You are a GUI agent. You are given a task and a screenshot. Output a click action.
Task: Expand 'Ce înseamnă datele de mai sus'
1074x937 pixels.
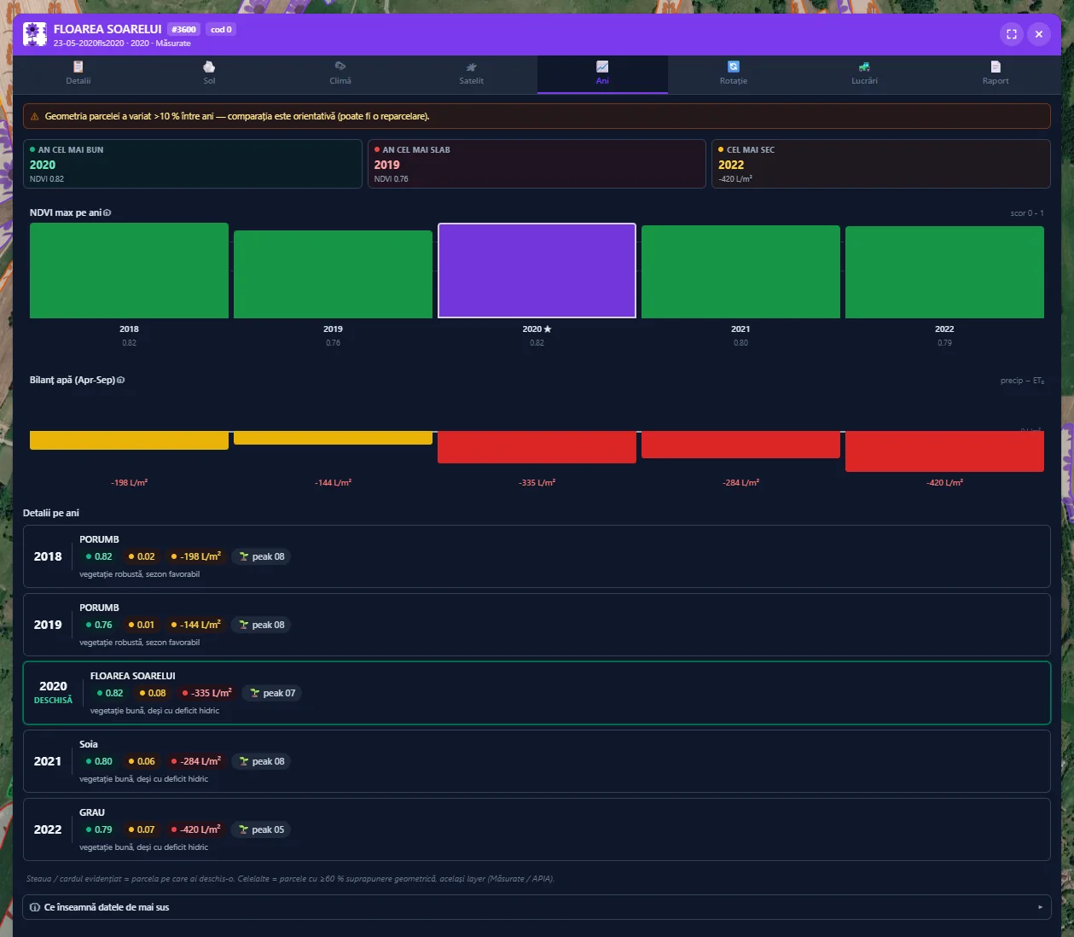click(537, 907)
